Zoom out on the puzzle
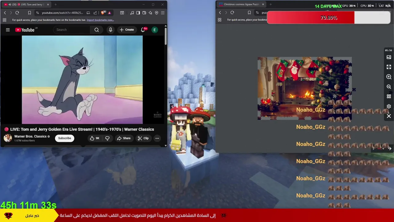The width and height of the screenshot is (394, 222). pos(389,87)
